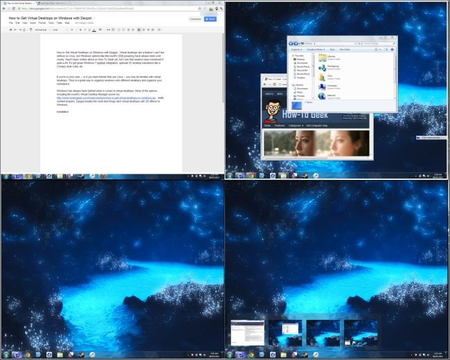Select Documents under Libraries in Explorer
450x360 pixels.
pyautogui.click(x=300, y=89)
